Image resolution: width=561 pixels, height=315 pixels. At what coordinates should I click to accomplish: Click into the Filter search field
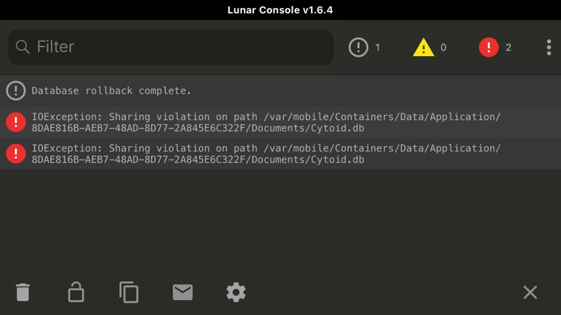click(x=171, y=47)
